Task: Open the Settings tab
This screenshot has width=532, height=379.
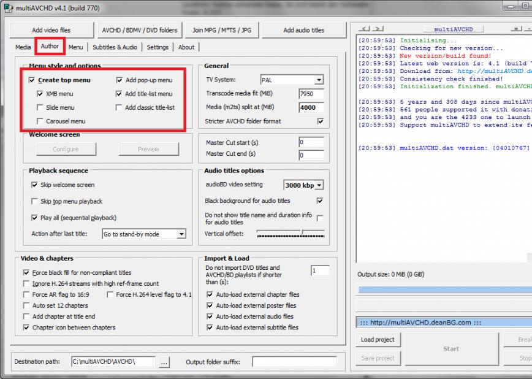Action: [x=158, y=47]
